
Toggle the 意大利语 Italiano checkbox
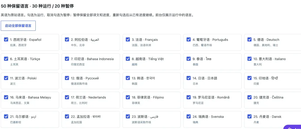[x=249, y=59]
